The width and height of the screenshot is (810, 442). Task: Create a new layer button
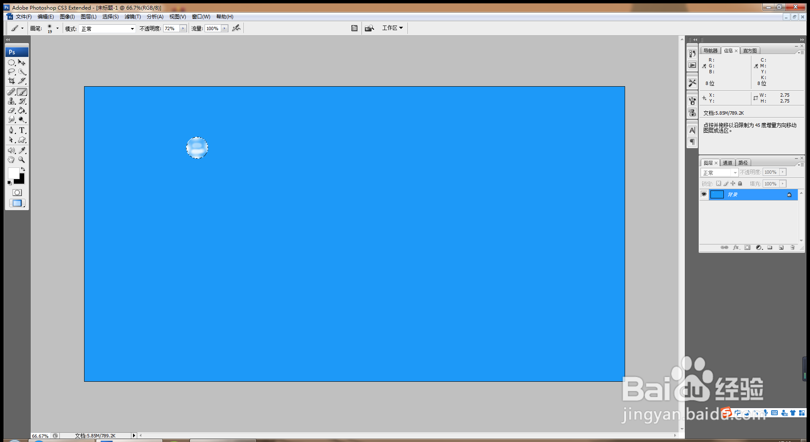click(781, 248)
